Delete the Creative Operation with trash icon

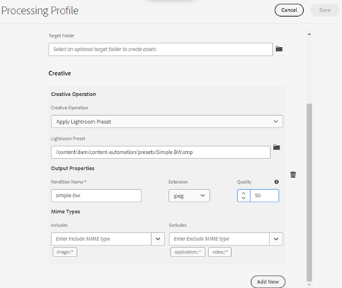click(293, 174)
